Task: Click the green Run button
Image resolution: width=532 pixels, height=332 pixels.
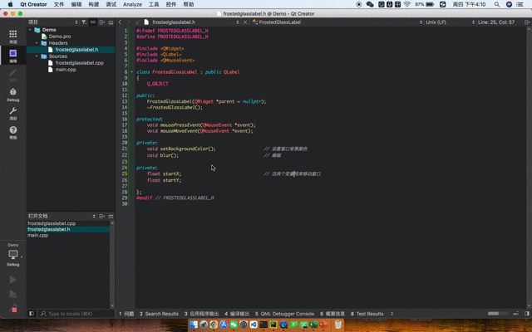Action: coord(12,280)
